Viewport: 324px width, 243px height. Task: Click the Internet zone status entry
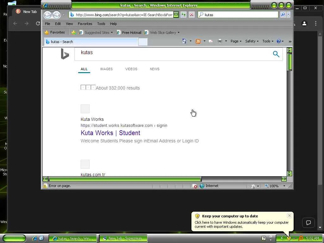tap(209, 186)
